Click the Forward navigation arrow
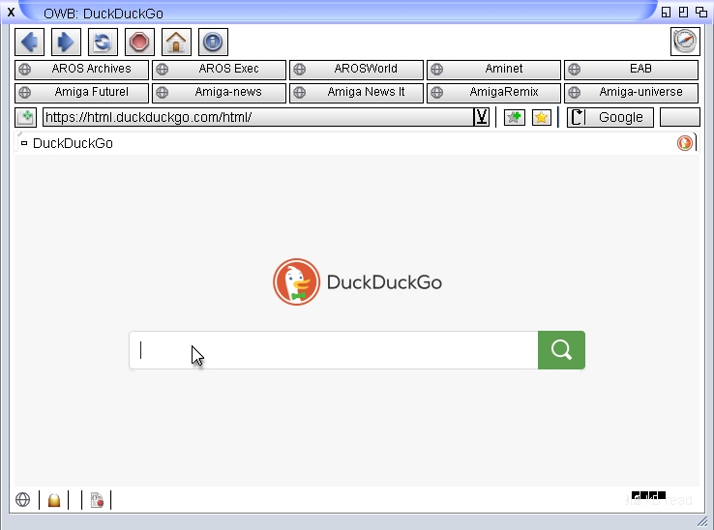 point(66,43)
